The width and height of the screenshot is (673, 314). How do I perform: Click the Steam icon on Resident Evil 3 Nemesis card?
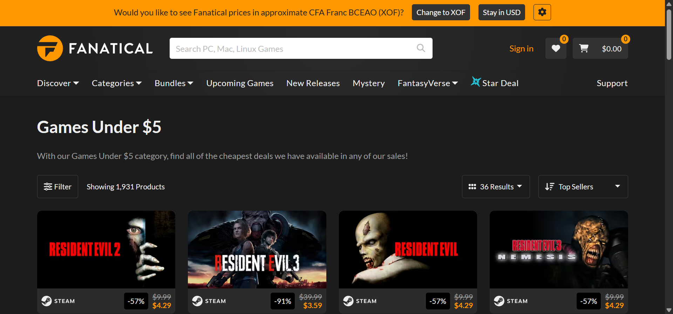499,301
